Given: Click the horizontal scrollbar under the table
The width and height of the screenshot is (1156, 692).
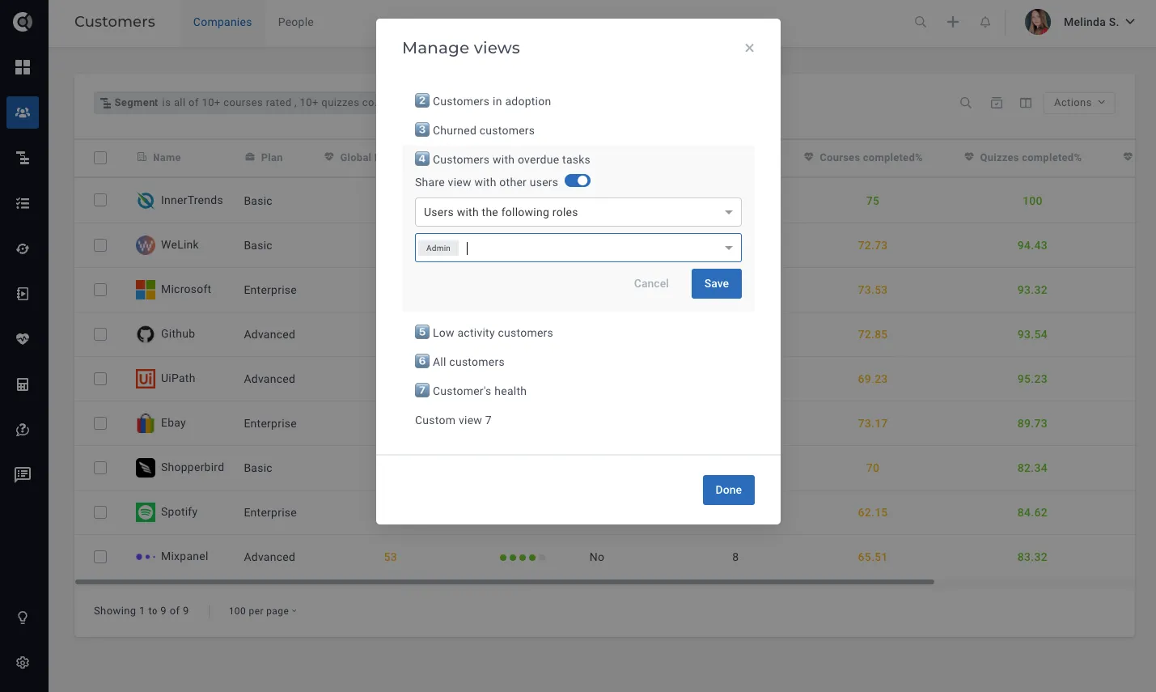Looking at the screenshot, I should tap(505, 581).
